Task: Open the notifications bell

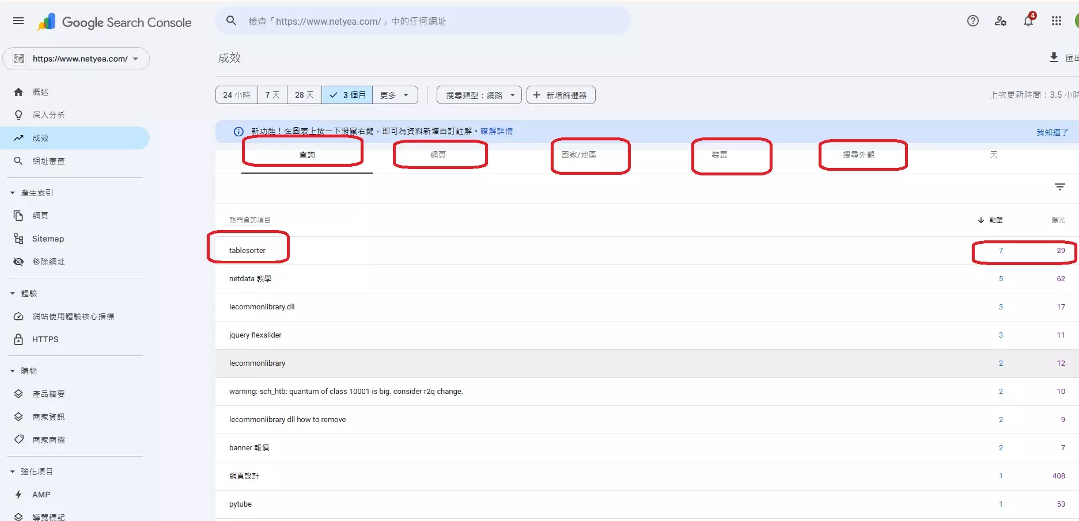Action: (1028, 21)
